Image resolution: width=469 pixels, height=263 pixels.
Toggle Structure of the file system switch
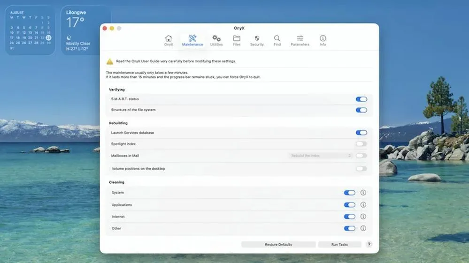point(361,110)
